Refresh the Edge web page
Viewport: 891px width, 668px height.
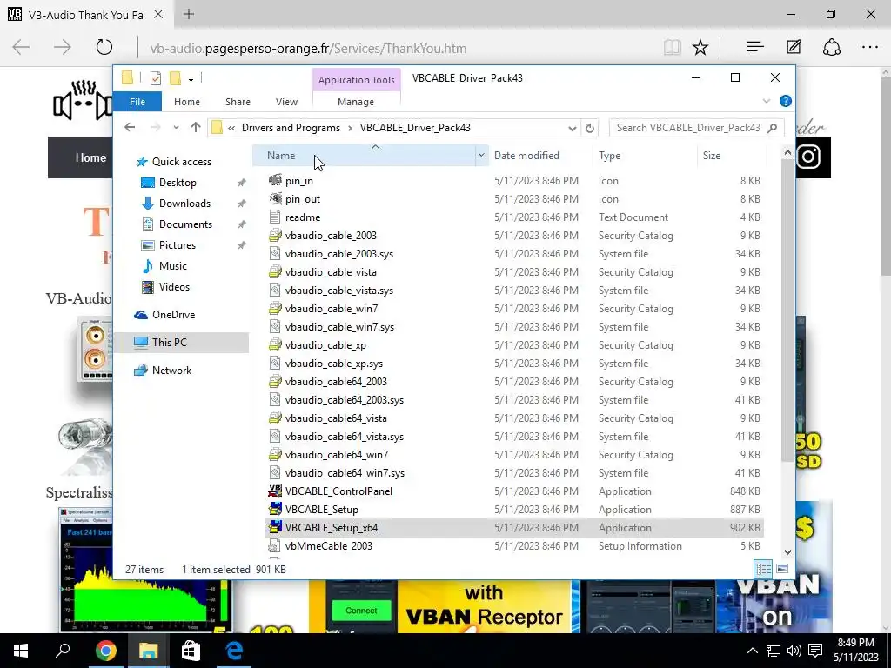pyautogui.click(x=104, y=47)
